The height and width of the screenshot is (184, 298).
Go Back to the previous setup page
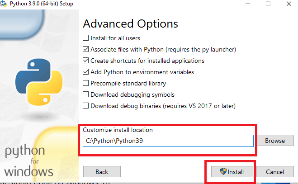pos(102,172)
